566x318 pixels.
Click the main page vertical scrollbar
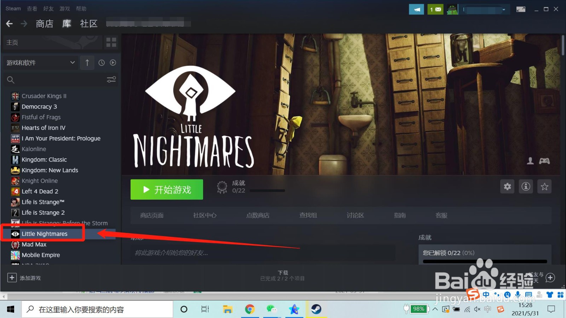563,45
